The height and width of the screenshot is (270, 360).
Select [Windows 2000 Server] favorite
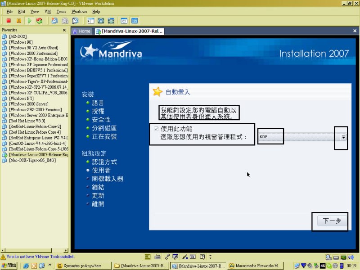tap(28, 104)
